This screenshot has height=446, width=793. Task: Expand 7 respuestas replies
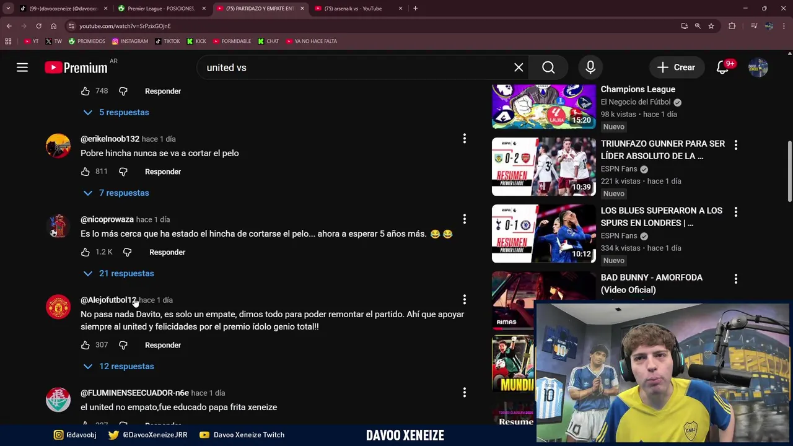pyautogui.click(x=116, y=193)
